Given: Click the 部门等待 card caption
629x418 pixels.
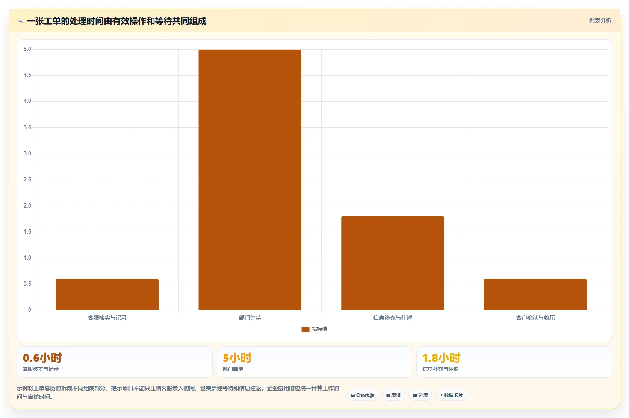Looking at the screenshot, I should pos(233,369).
